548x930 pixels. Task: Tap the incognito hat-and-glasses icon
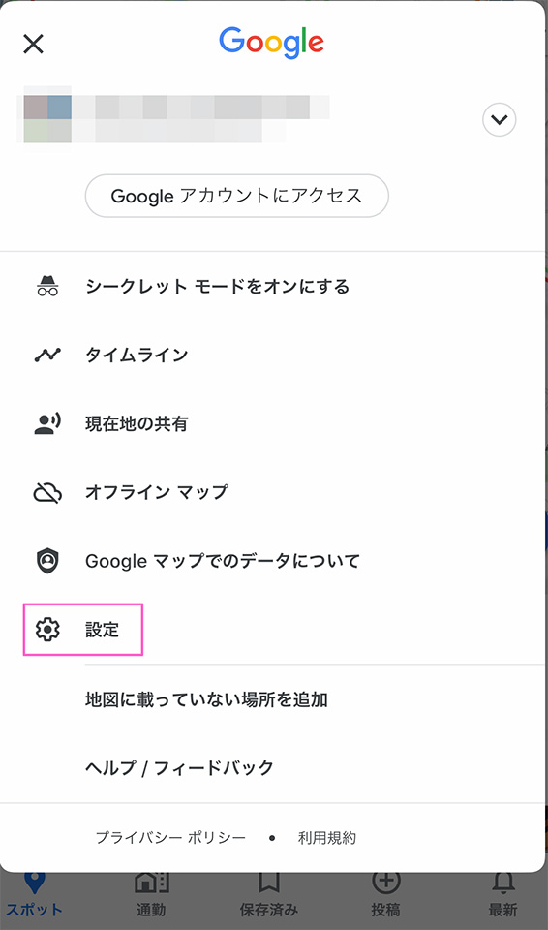[47, 287]
